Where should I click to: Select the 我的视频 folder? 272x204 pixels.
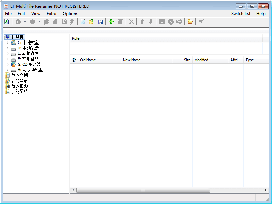pyautogui.click(x=19, y=86)
